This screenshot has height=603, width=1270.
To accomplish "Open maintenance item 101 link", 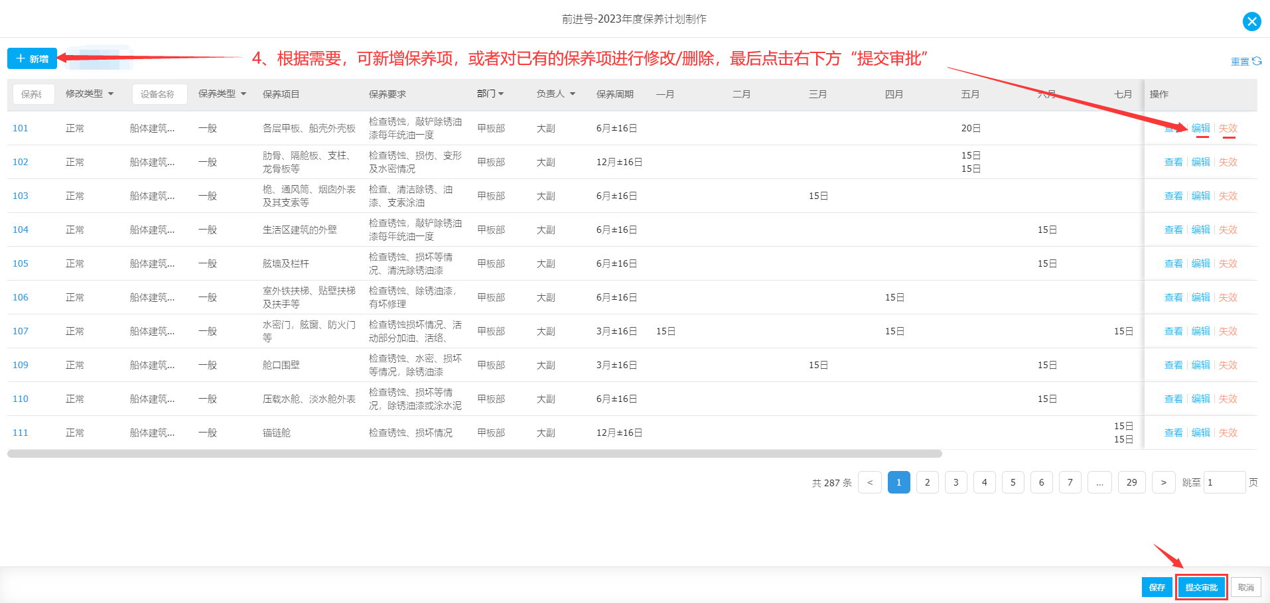I will (21, 128).
